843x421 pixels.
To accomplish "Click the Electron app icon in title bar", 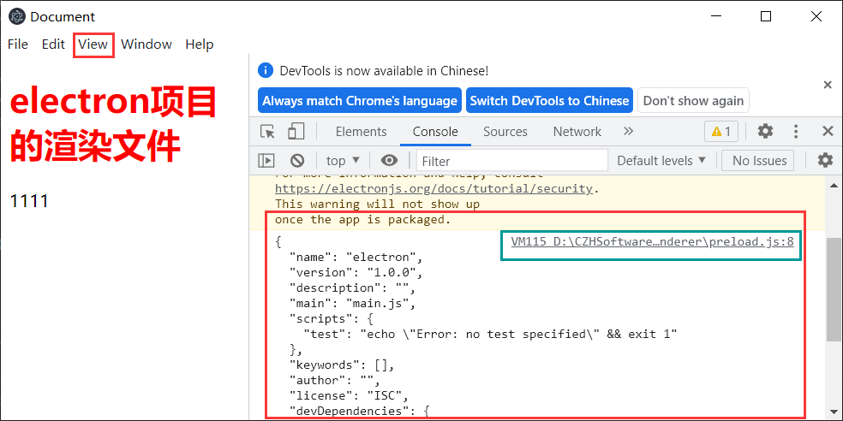I will (18, 16).
